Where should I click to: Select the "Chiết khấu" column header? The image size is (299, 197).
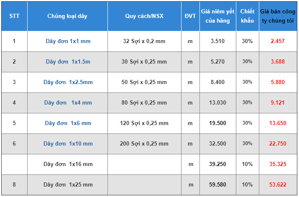[247, 16]
